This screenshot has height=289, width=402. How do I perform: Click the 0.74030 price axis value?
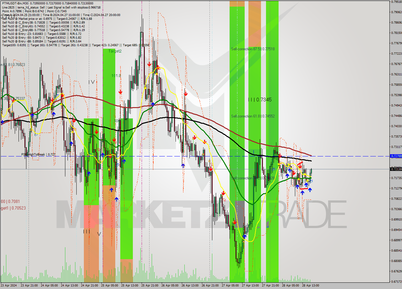tap(397, 126)
